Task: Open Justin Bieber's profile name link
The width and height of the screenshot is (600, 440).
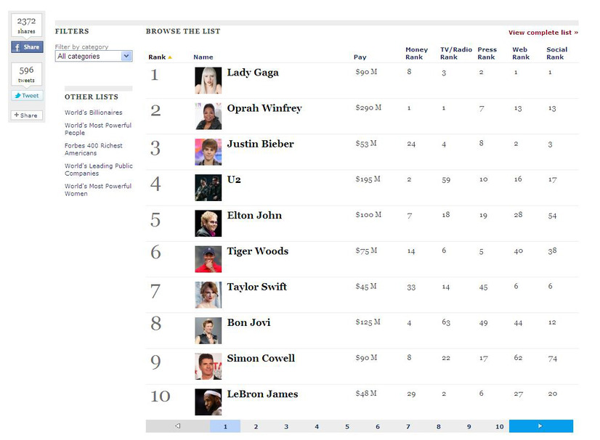Action: click(x=260, y=144)
